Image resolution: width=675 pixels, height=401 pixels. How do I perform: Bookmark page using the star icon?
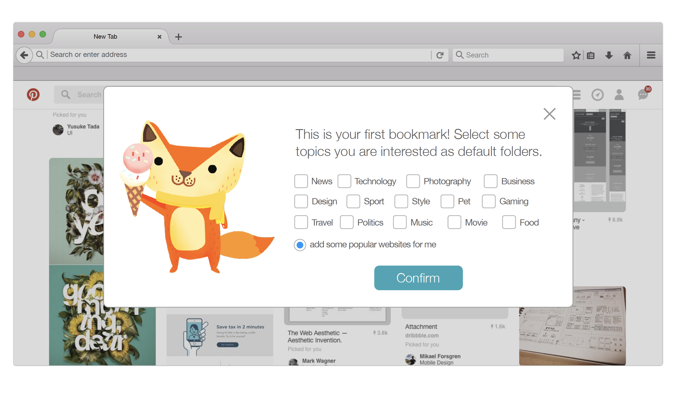tap(576, 55)
